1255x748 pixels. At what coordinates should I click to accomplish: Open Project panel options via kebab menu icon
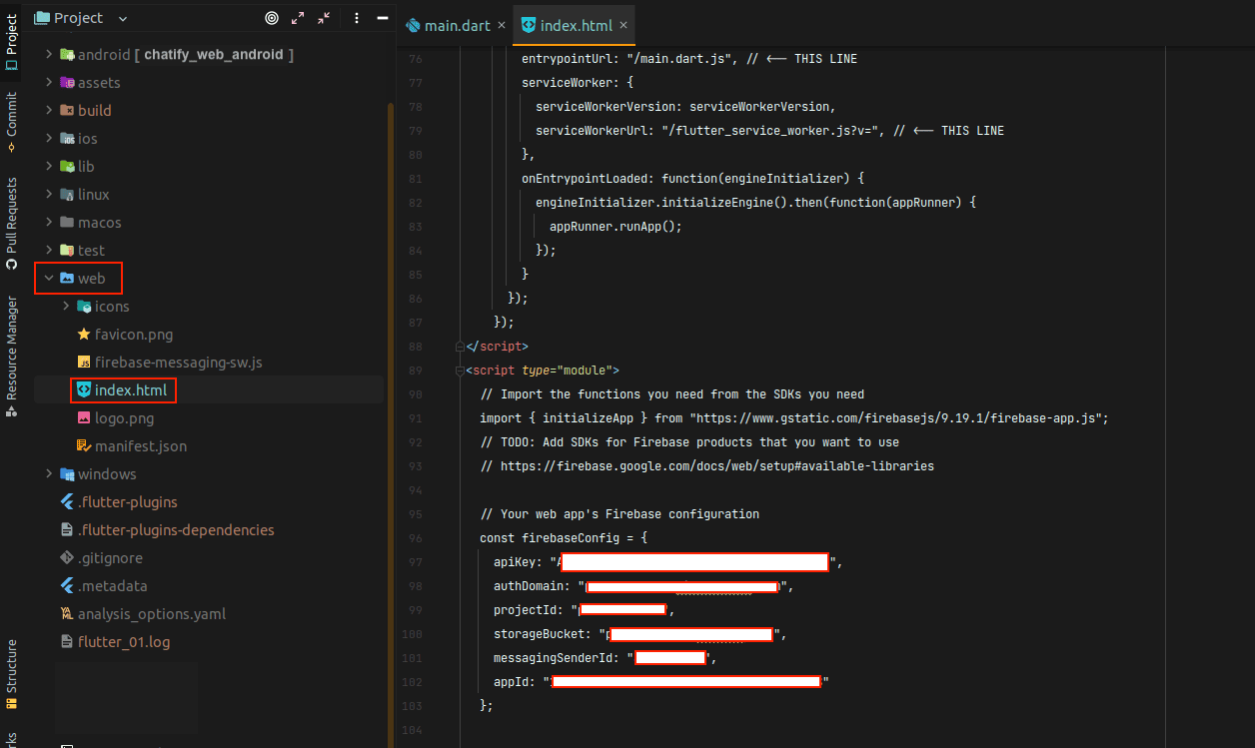357,17
